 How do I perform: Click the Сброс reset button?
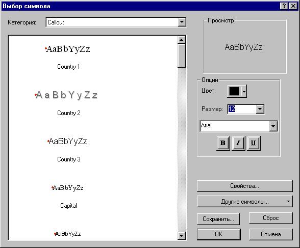pos(271,218)
